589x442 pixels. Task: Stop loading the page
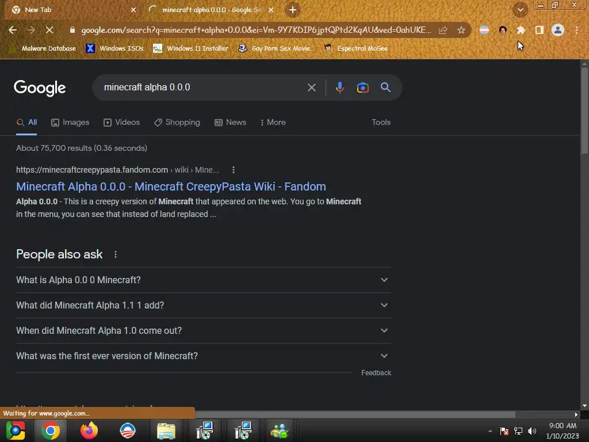[49, 30]
